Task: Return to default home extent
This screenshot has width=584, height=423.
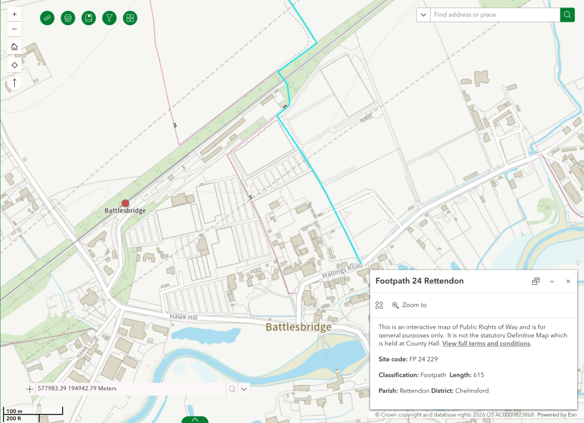Action: tap(15, 47)
